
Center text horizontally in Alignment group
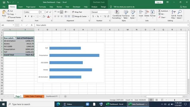[58, 16]
